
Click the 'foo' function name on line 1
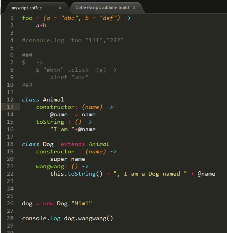pyautogui.click(x=27, y=18)
